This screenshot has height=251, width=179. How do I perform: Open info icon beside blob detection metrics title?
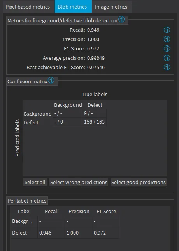[x=121, y=20]
